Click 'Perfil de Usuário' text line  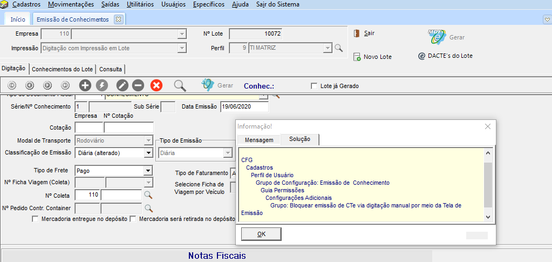pos(272,175)
